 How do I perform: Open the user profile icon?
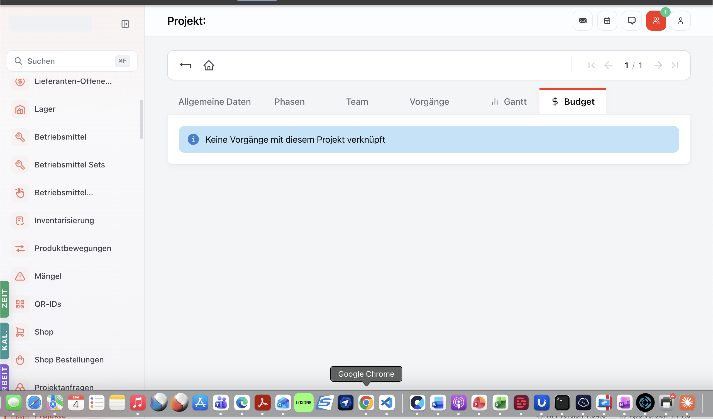pyautogui.click(x=681, y=21)
